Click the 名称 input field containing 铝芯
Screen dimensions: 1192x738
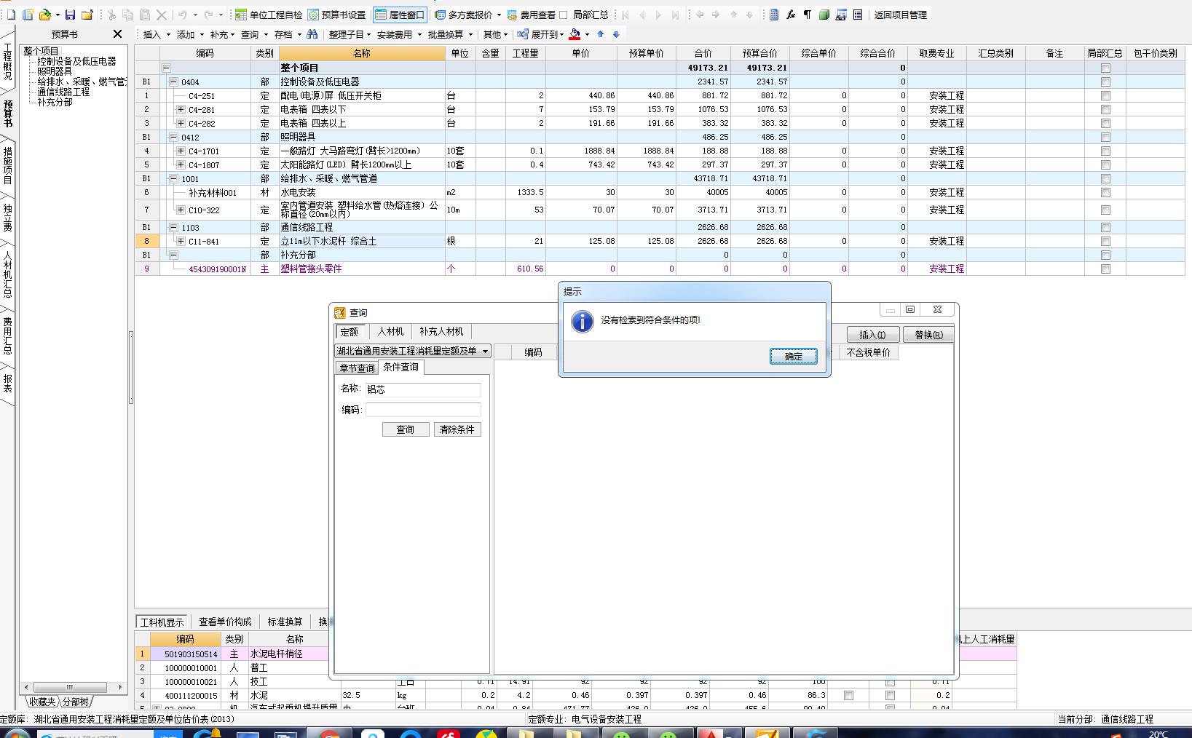422,389
